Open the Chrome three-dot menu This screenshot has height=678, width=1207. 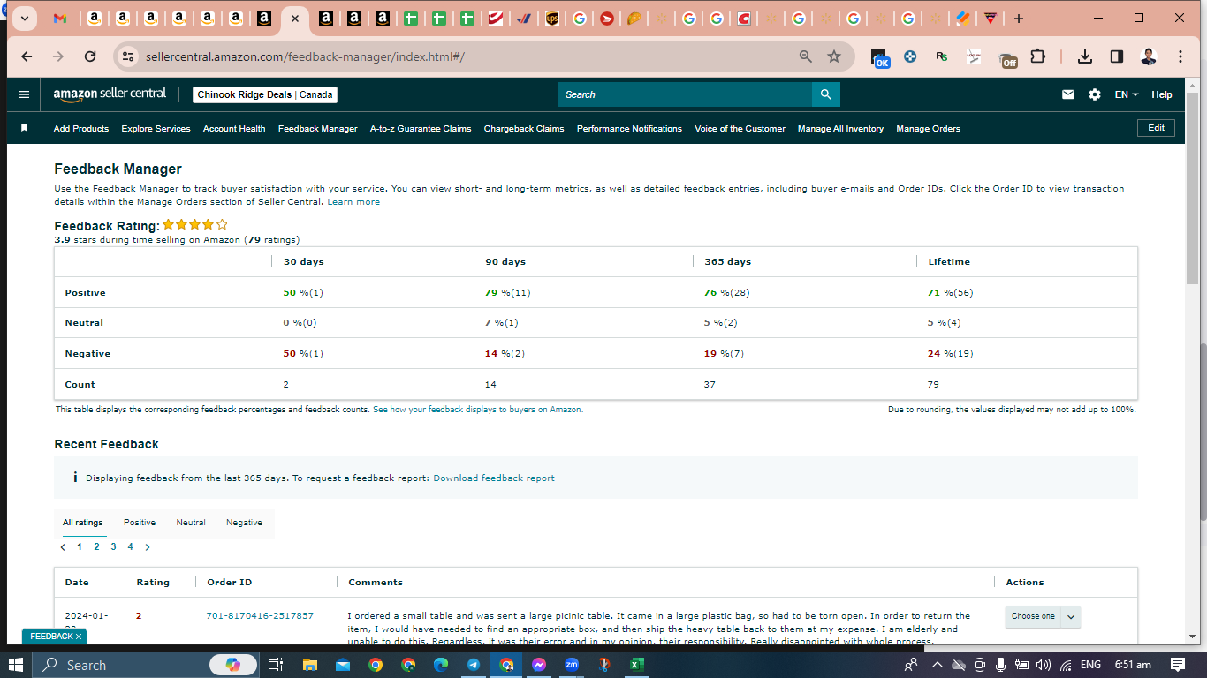click(x=1180, y=56)
